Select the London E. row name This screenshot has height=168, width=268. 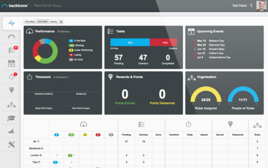point(36,155)
